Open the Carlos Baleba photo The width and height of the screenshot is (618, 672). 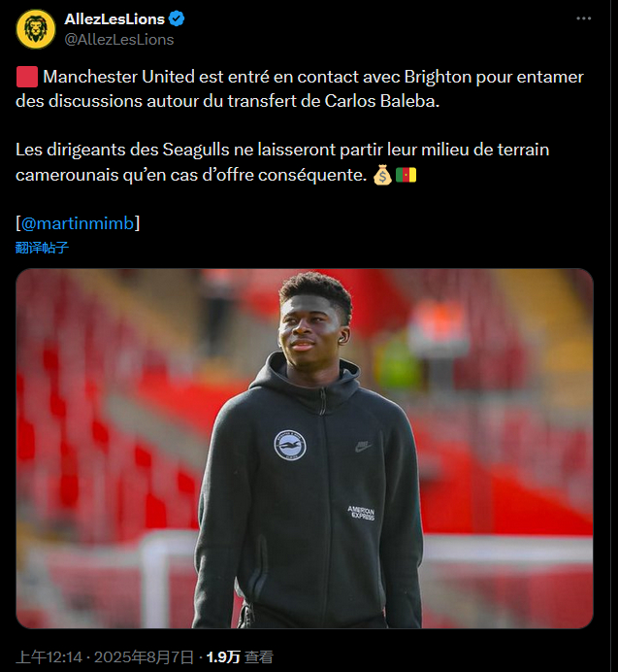[x=305, y=449]
